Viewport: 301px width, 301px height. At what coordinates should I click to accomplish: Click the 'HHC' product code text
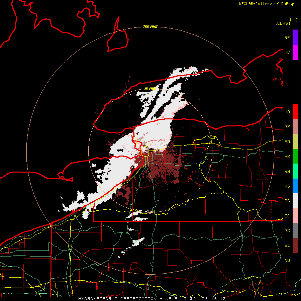(x=294, y=20)
